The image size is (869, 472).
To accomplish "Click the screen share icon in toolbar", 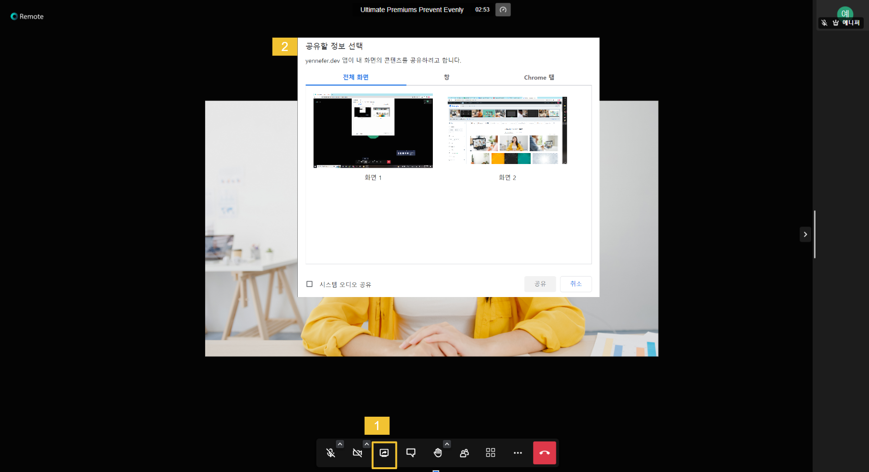I will click(384, 453).
